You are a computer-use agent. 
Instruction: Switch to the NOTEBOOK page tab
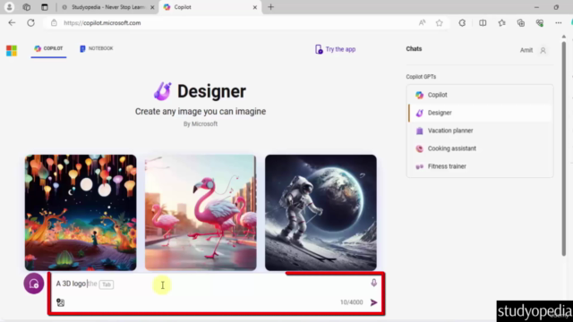(x=97, y=48)
